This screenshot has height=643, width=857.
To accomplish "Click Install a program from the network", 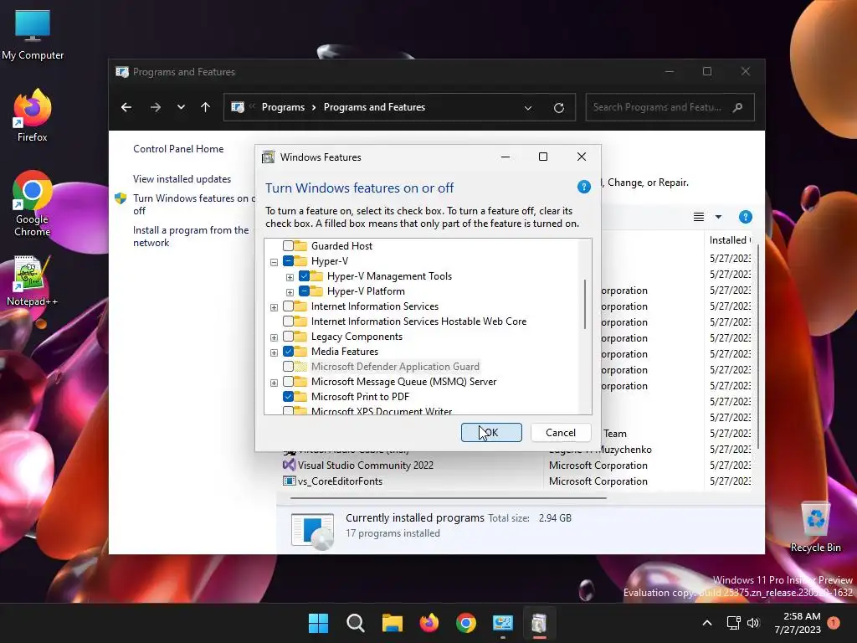I will [191, 236].
